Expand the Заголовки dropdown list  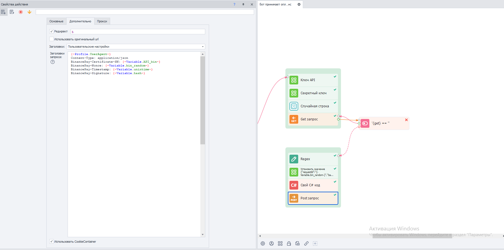point(203,47)
